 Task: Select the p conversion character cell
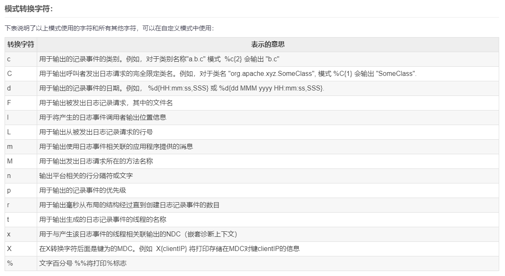point(21,191)
